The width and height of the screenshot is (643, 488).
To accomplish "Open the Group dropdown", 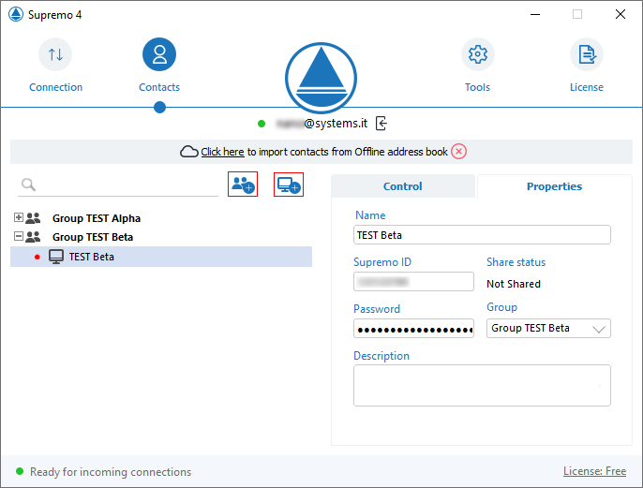I will click(x=548, y=328).
